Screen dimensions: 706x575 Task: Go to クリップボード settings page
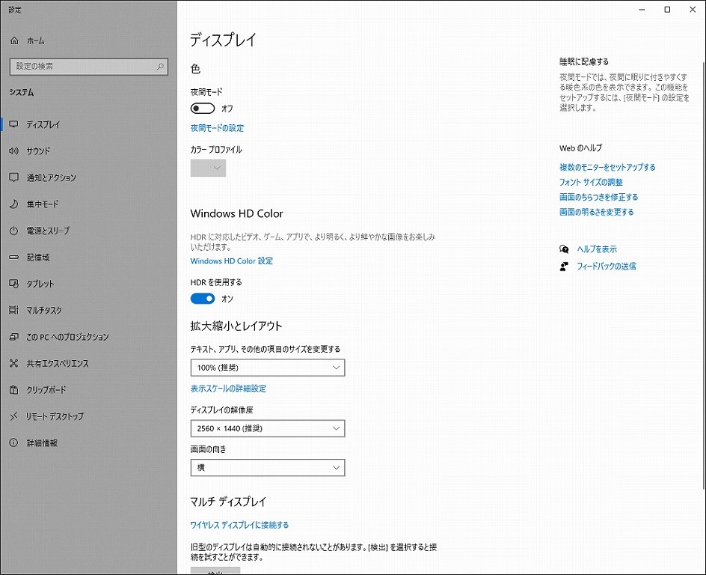point(46,390)
